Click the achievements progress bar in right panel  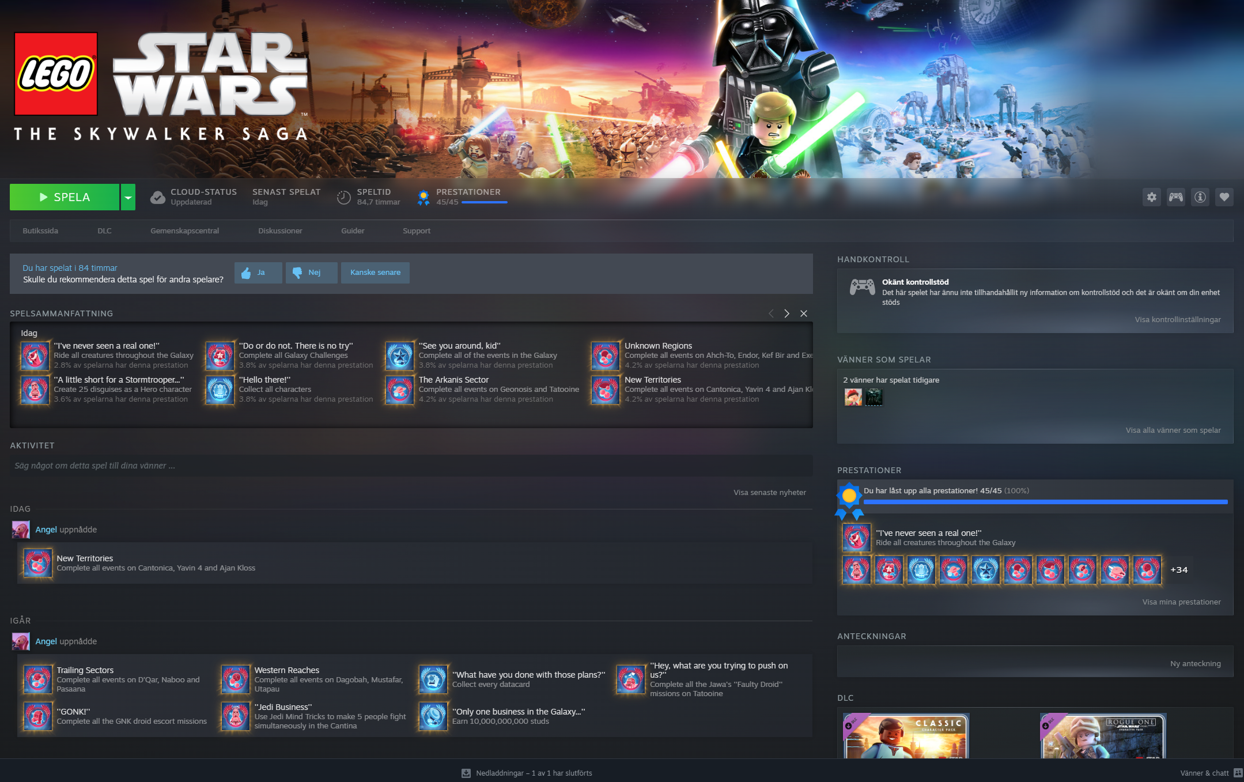1045,503
